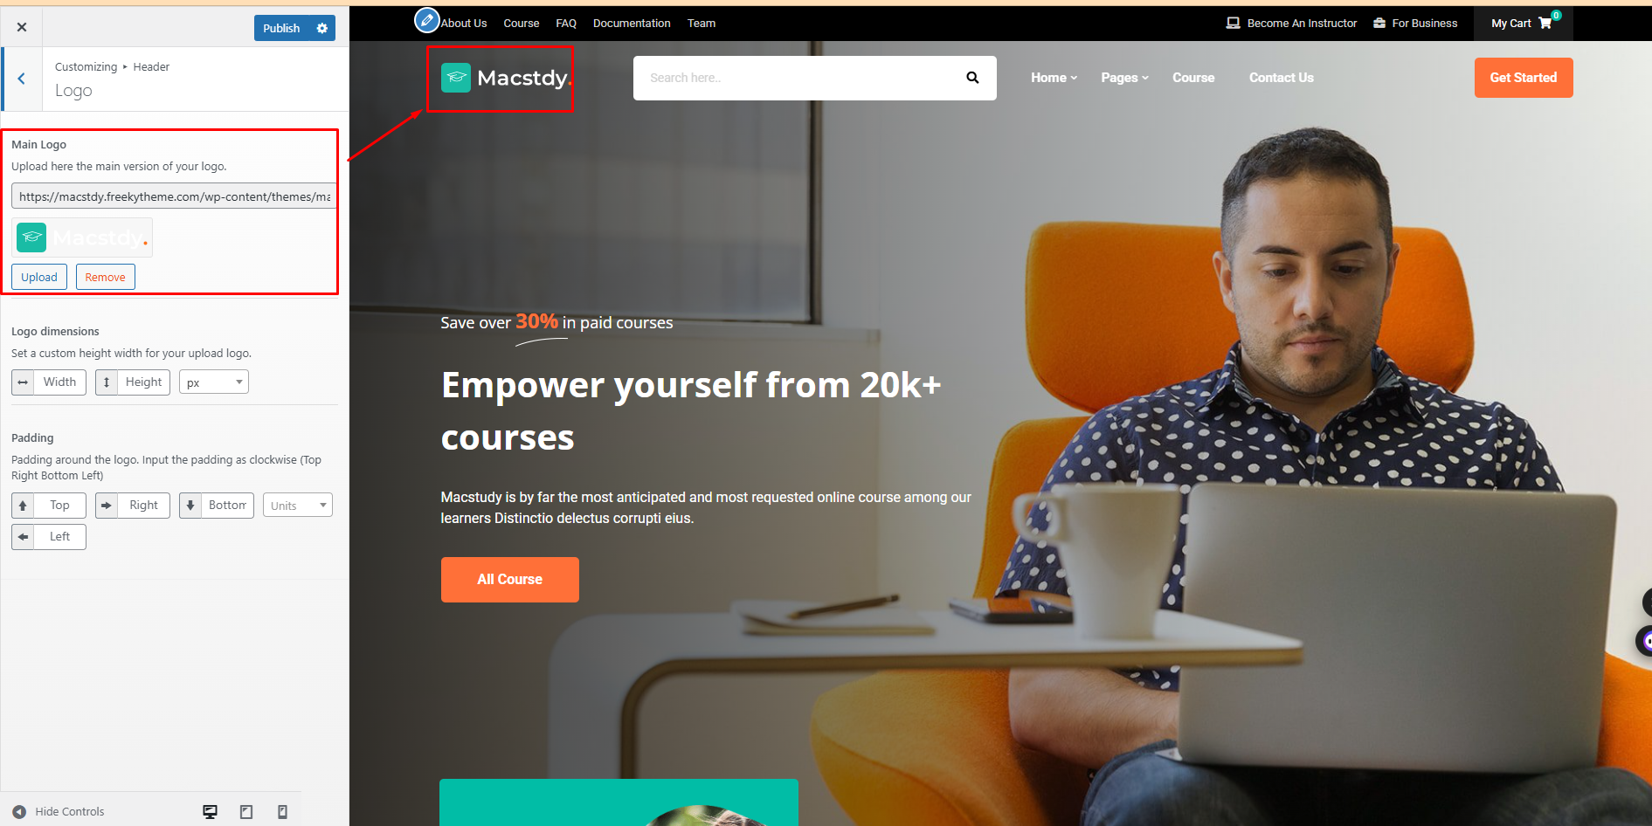1652x826 pixels.
Task: Switch to tablet preview device icon
Action: pos(246,812)
